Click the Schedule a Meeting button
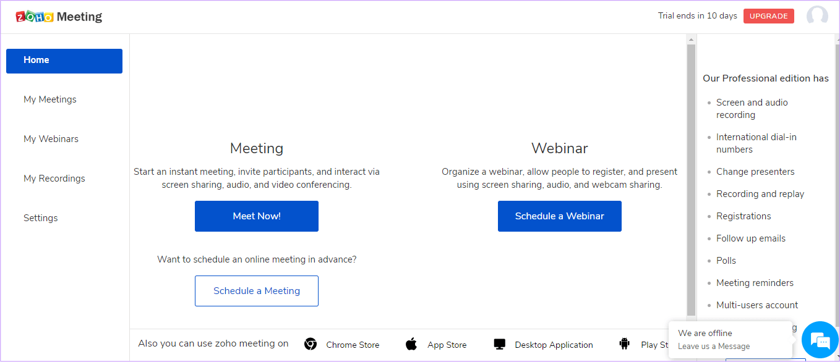840x362 pixels. pos(257,291)
